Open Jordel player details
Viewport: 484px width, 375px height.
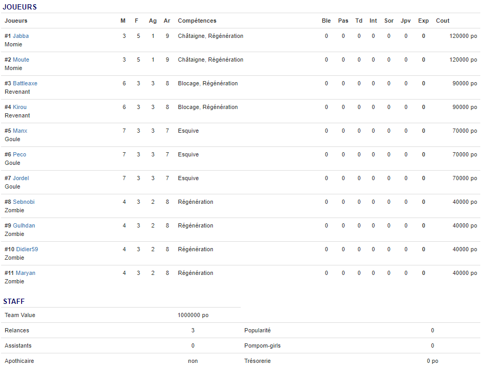(x=21, y=178)
